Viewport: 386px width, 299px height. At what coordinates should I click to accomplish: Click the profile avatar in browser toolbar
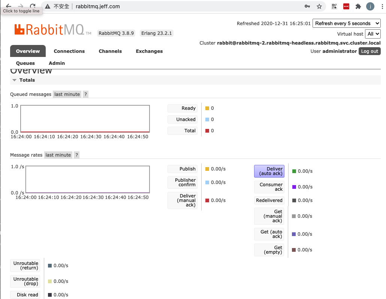[370, 6]
